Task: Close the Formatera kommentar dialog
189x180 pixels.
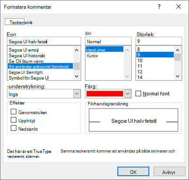Action: tap(179, 7)
